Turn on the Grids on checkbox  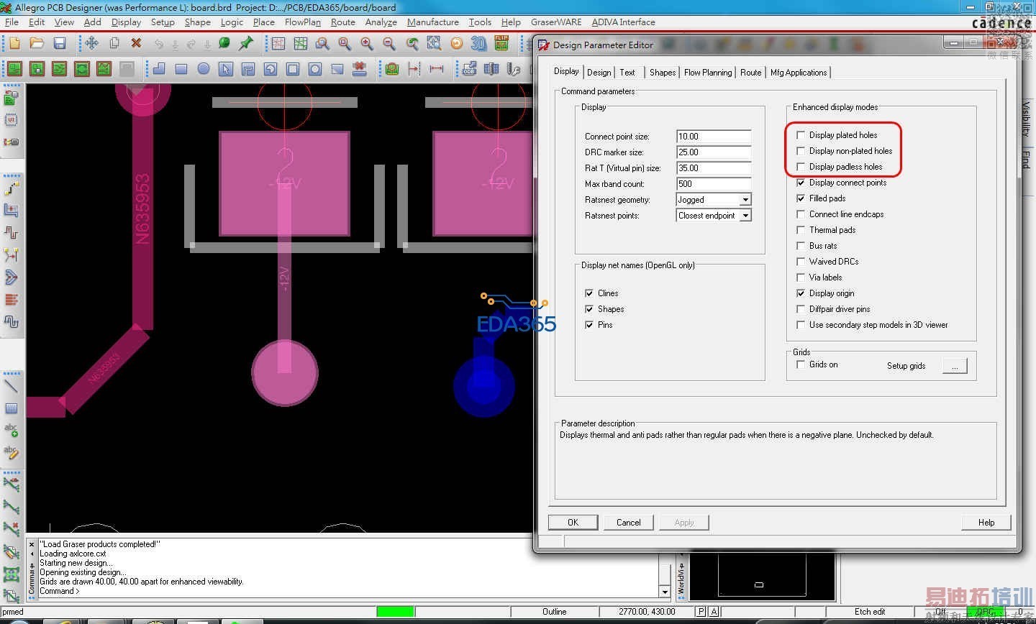[x=801, y=364]
